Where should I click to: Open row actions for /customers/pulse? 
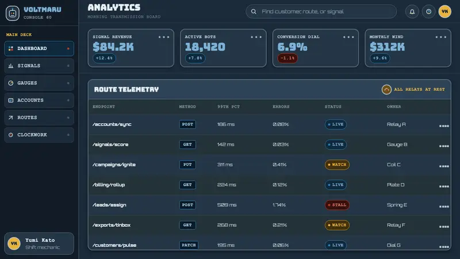pyautogui.click(x=444, y=247)
